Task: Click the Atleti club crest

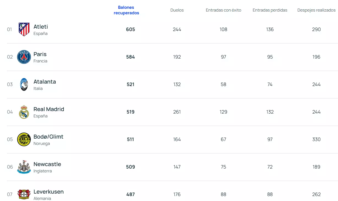Action: [x=24, y=29]
